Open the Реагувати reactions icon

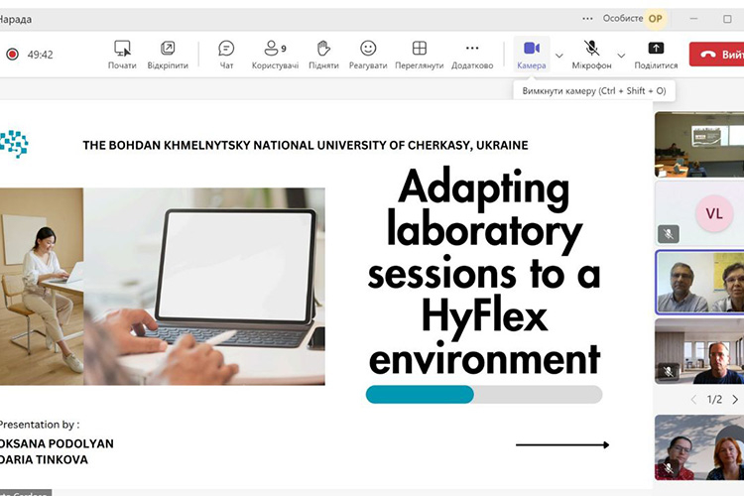tap(368, 49)
